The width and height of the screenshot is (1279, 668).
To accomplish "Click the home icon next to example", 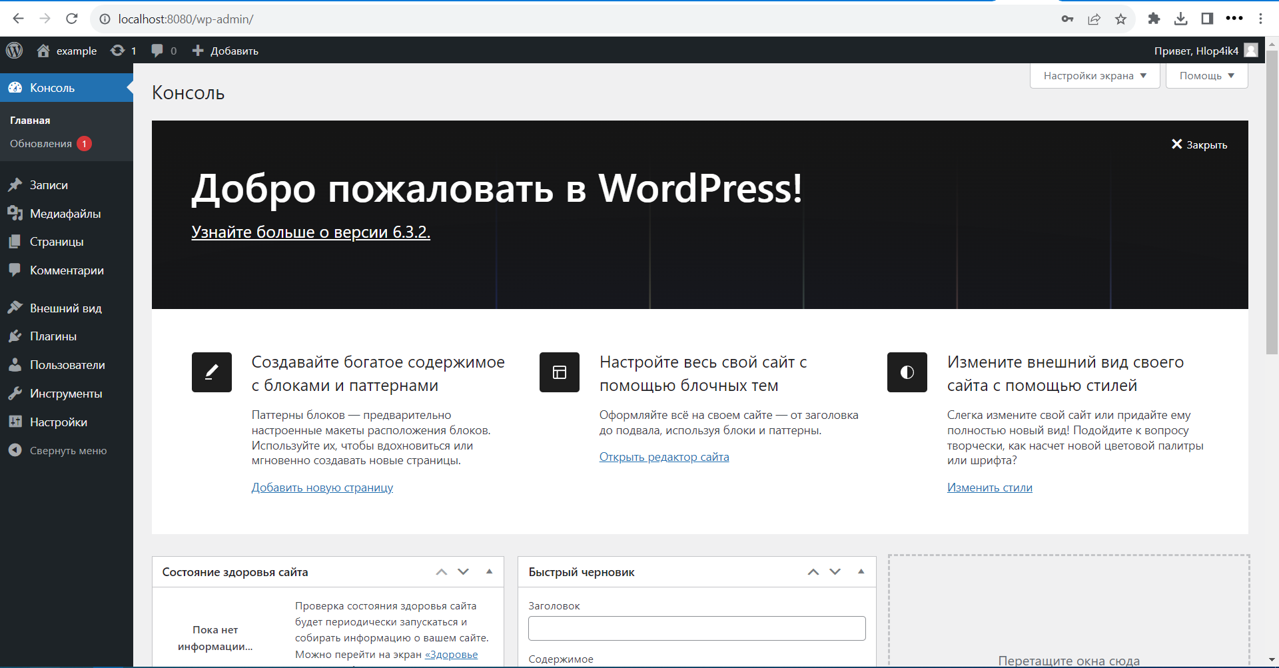I will (43, 51).
